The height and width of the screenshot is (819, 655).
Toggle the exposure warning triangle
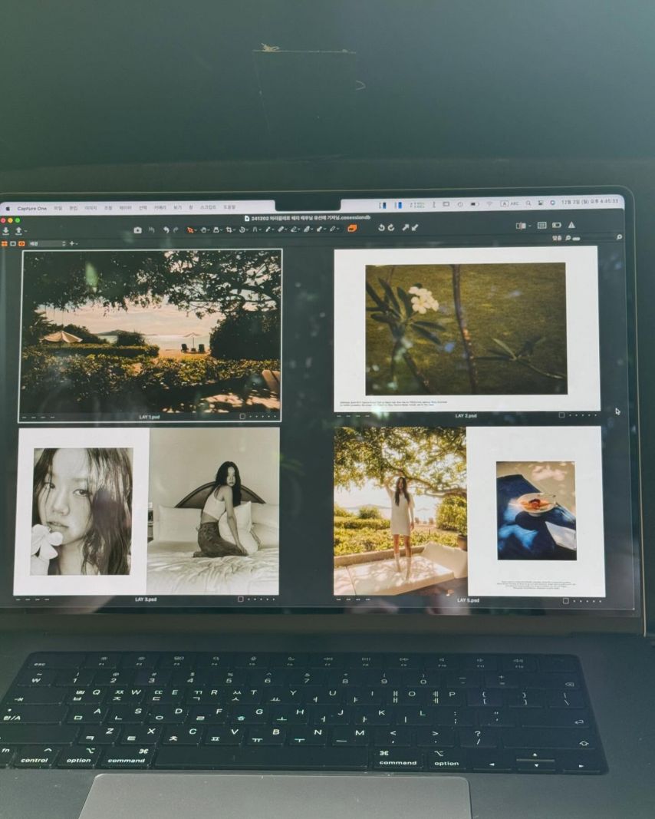(x=571, y=225)
